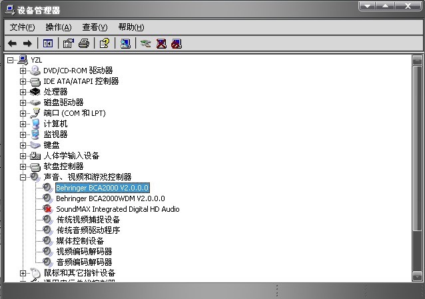Viewport: 425px width, 299px height.
Task: Minimize the 设备管理器 window
Action: click(x=367, y=6)
